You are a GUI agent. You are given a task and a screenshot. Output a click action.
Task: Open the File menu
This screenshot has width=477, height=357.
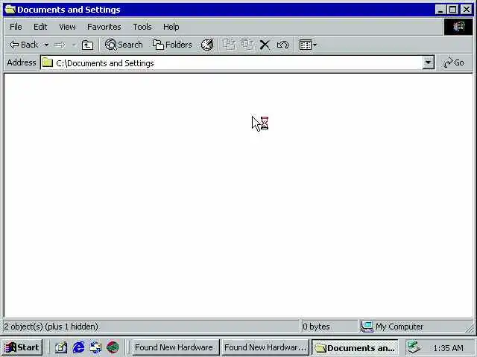[x=16, y=27]
